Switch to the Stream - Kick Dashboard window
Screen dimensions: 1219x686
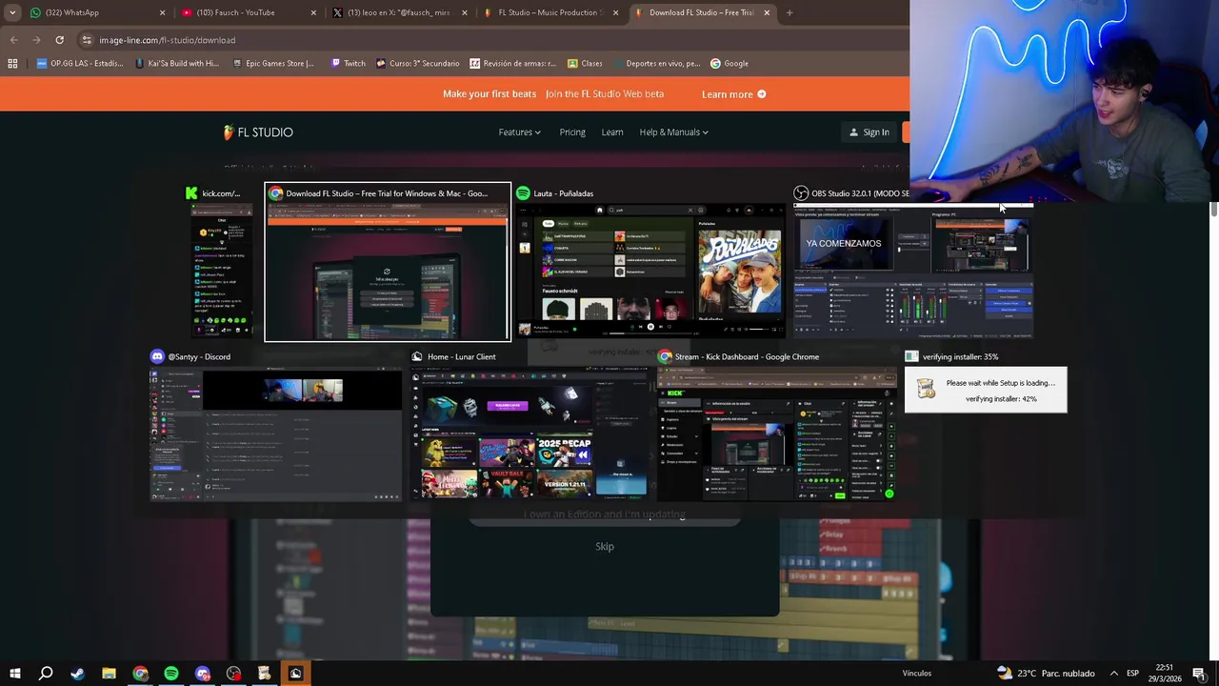click(x=777, y=425)
